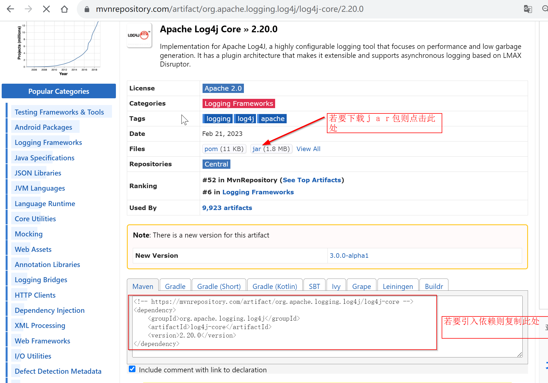Viewport: 548px width, 383px height.
Task: Open Web Assets category
Action: pyautogui.click(x=33, y=249)
